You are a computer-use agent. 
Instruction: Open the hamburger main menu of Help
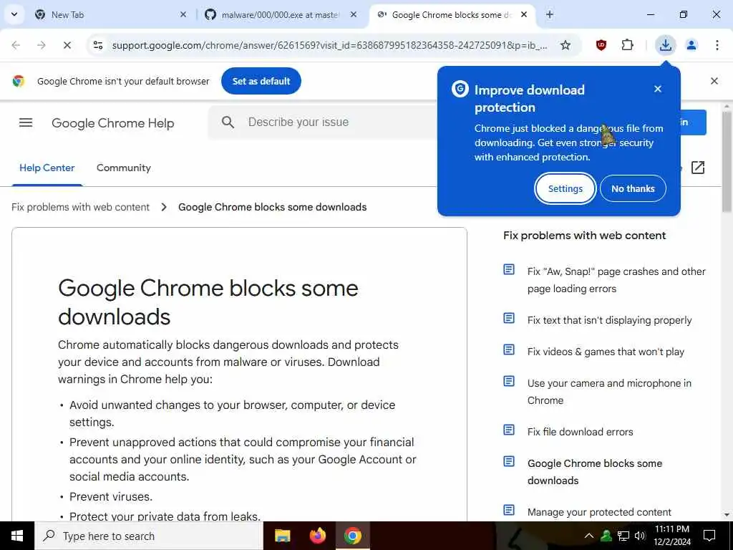pos(26,122)
